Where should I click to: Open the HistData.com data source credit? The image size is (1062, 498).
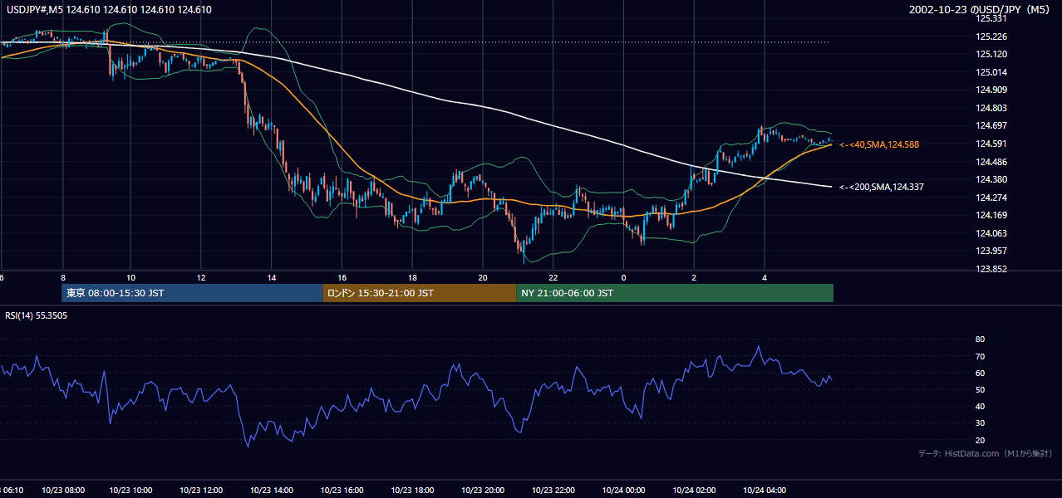click(x=985, y=453)
